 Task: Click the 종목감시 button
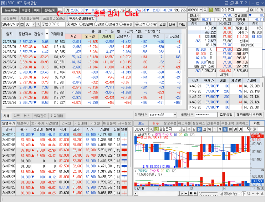click(x=50, y=10)
